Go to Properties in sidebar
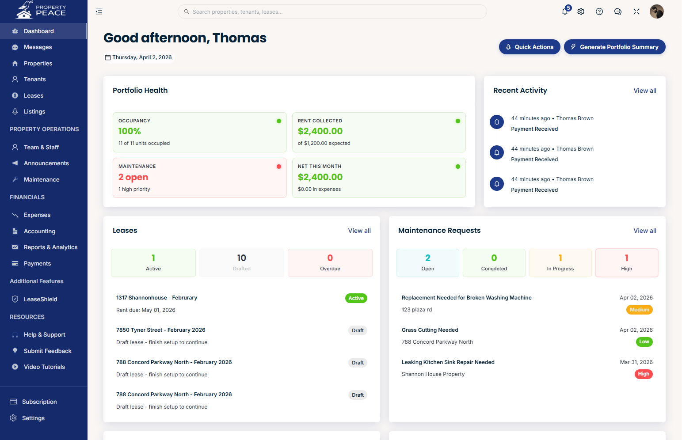Image resolution: width=682 pixels, height=440 pixels. tap(38, 63)
